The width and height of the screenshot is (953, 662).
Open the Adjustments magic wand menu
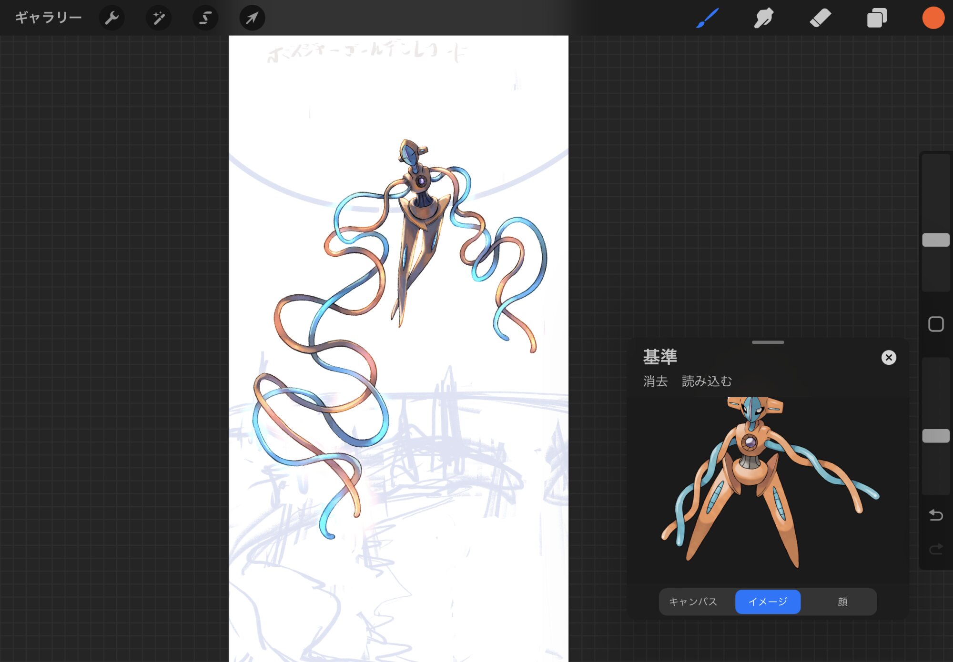click(158, 18)
